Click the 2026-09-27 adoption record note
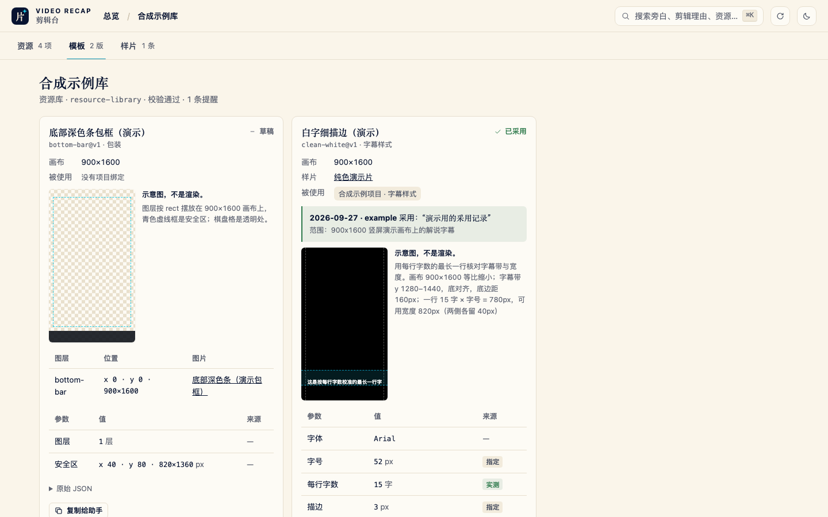The width and height of the screenshot is (828, 517). coord(414,224)
